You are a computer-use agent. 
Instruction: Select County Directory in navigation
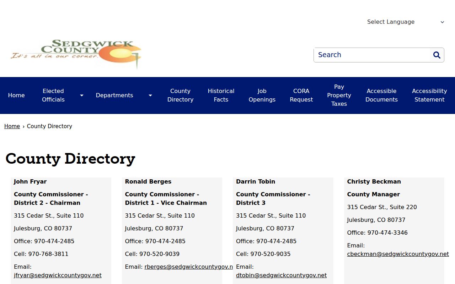[x=180, y=95]
